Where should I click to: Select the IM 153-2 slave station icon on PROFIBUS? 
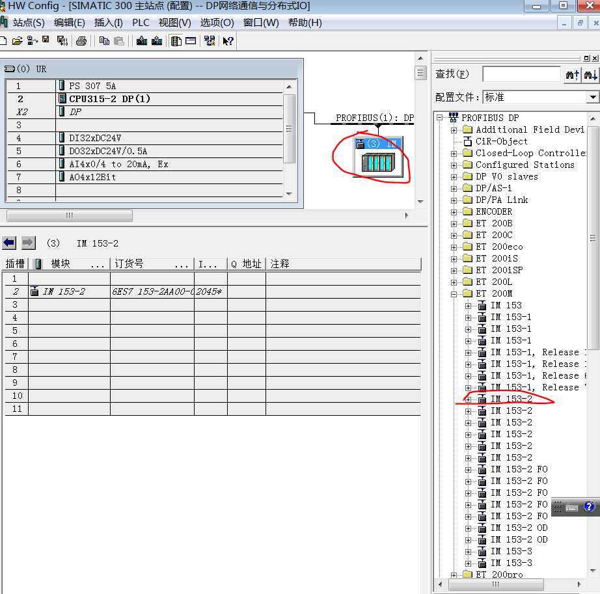pos(379,157)
